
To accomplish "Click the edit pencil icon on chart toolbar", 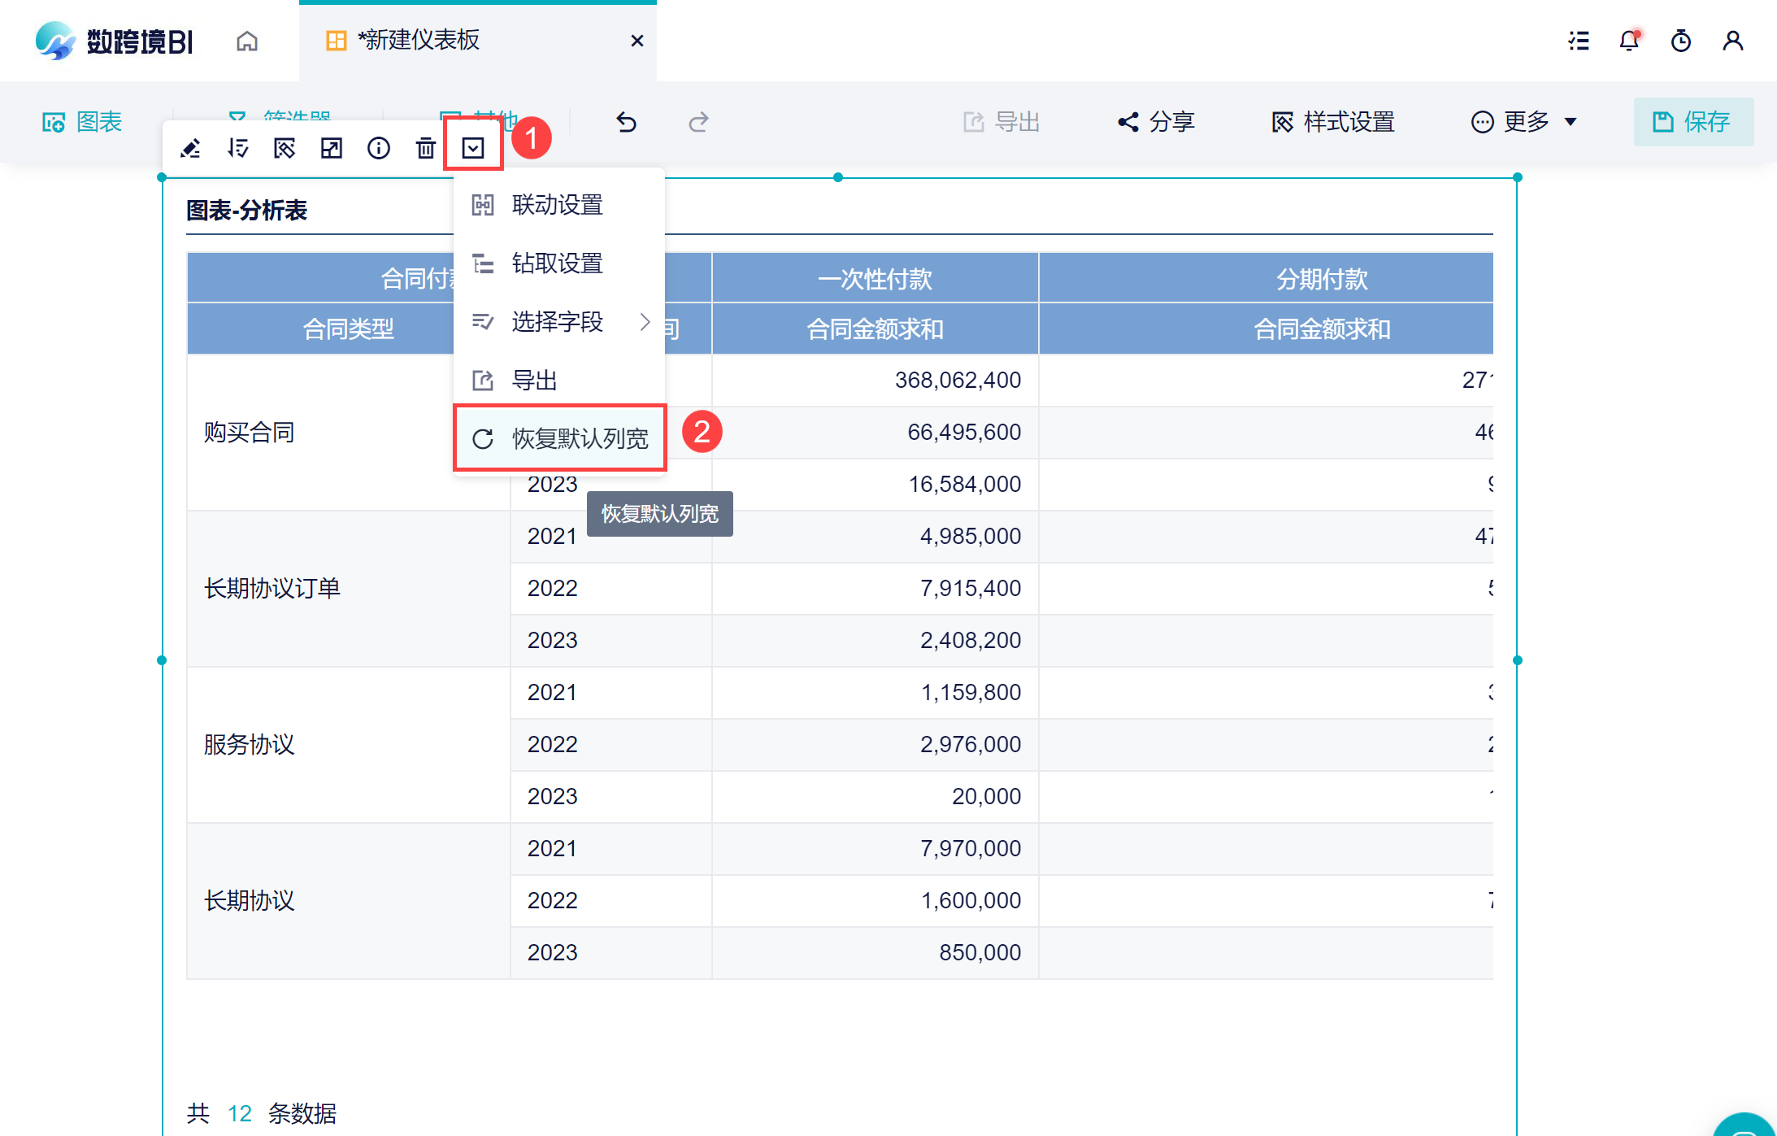I will (190, 148).
